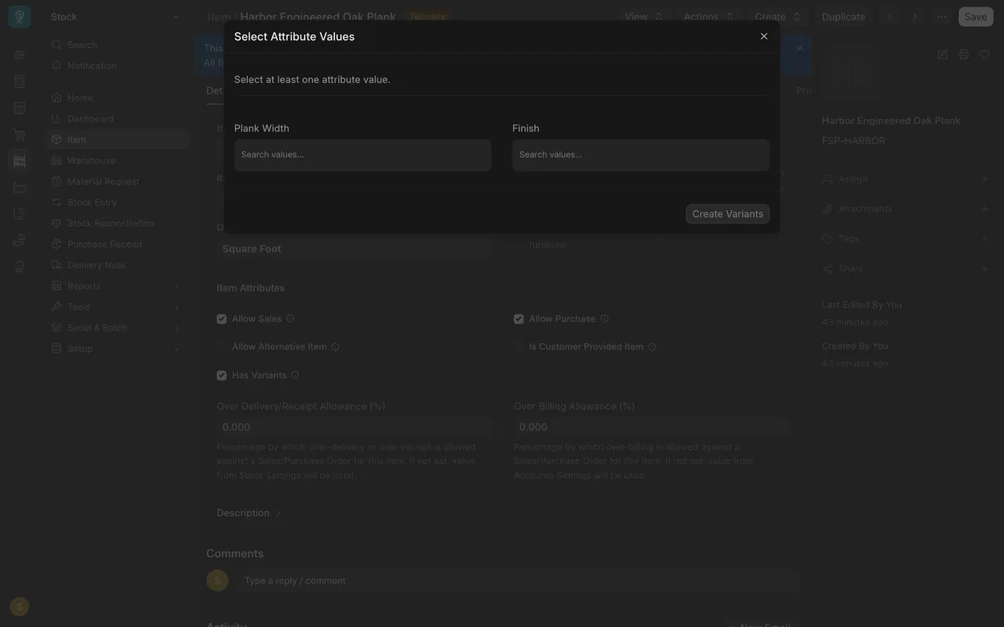Open the Stock workspace dropdown

tap(116, 16)
